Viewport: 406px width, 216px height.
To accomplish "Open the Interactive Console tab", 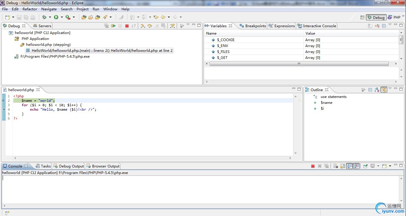I will pyautogui.click(x=317, y=26).
